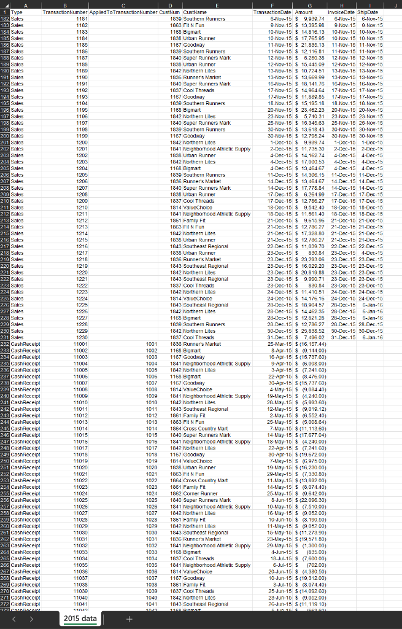Select transaction number cell 1230
Image resolution: width=402 pixels, height=629 pixels.
65,337
